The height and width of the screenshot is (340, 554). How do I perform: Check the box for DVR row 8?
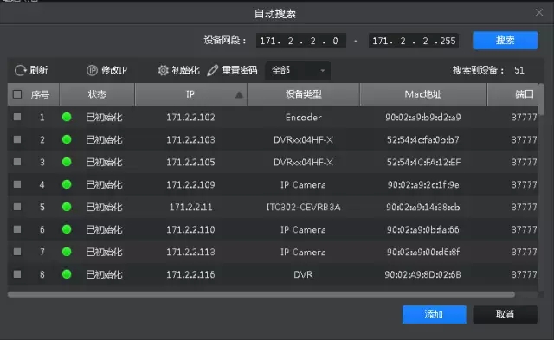click(17, 274)
